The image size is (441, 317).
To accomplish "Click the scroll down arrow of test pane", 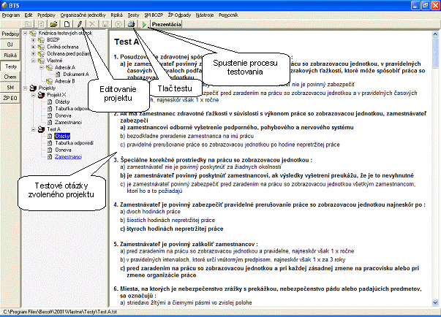I will 435,302.
